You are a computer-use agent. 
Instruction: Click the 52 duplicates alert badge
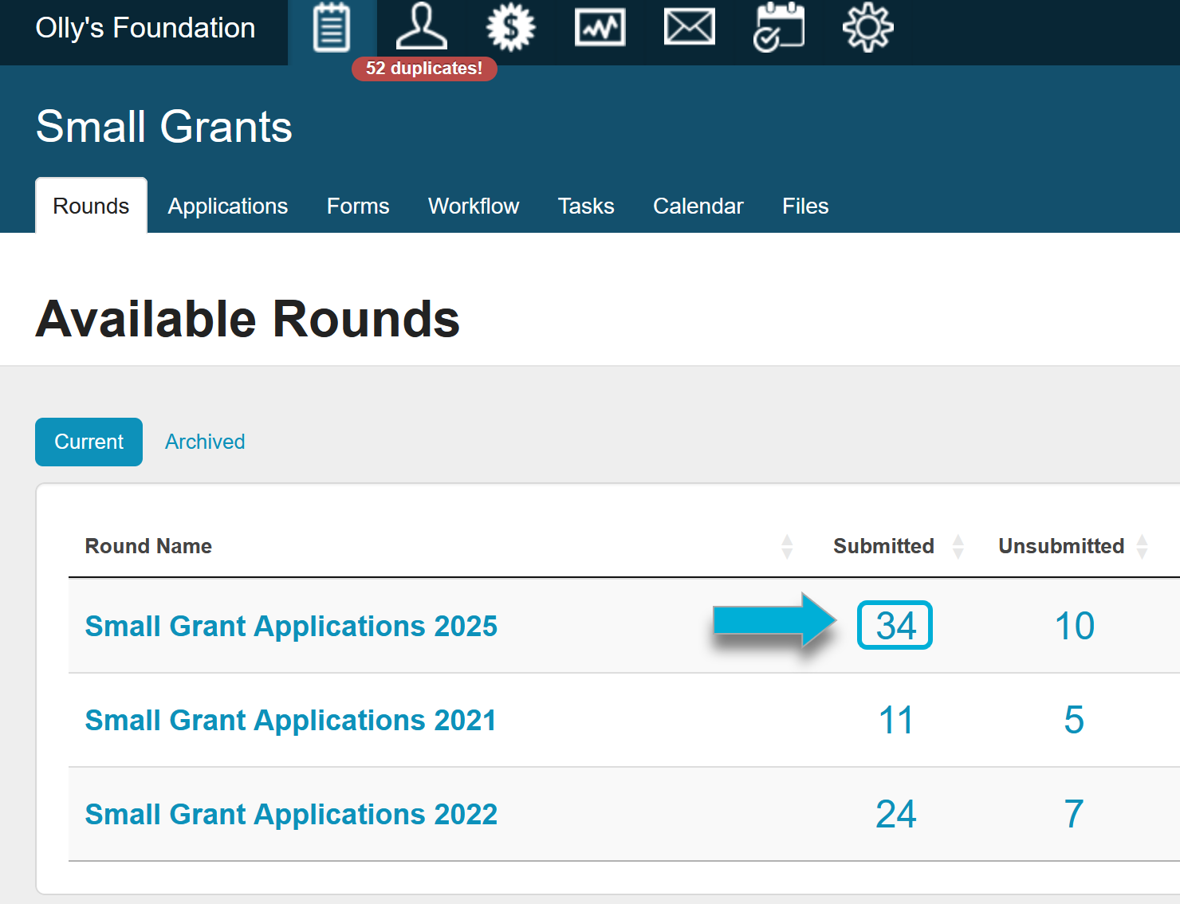pos(424,69)
